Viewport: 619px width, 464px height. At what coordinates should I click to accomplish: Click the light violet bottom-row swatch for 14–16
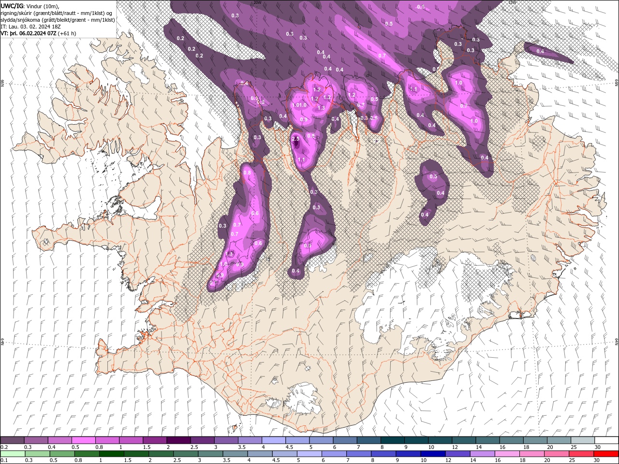click(482, 454)
